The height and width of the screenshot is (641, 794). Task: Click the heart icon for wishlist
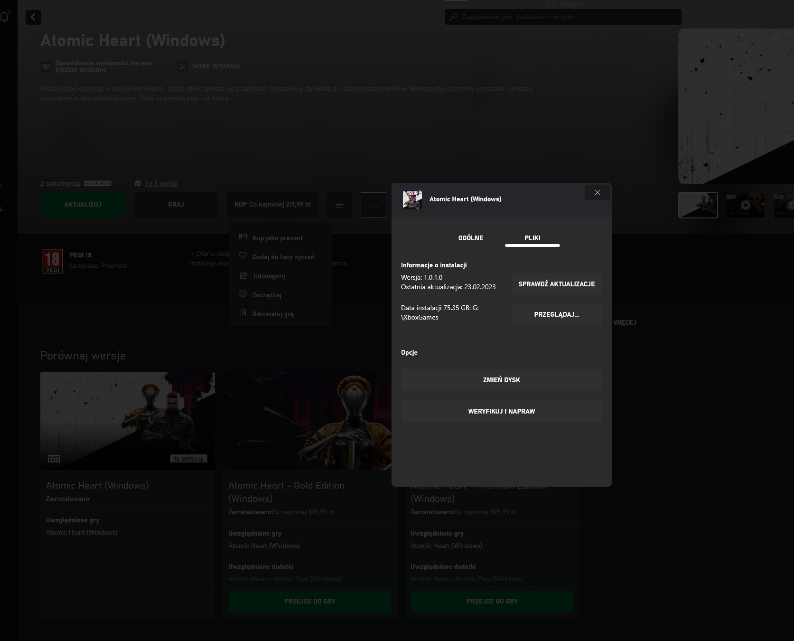243,256
